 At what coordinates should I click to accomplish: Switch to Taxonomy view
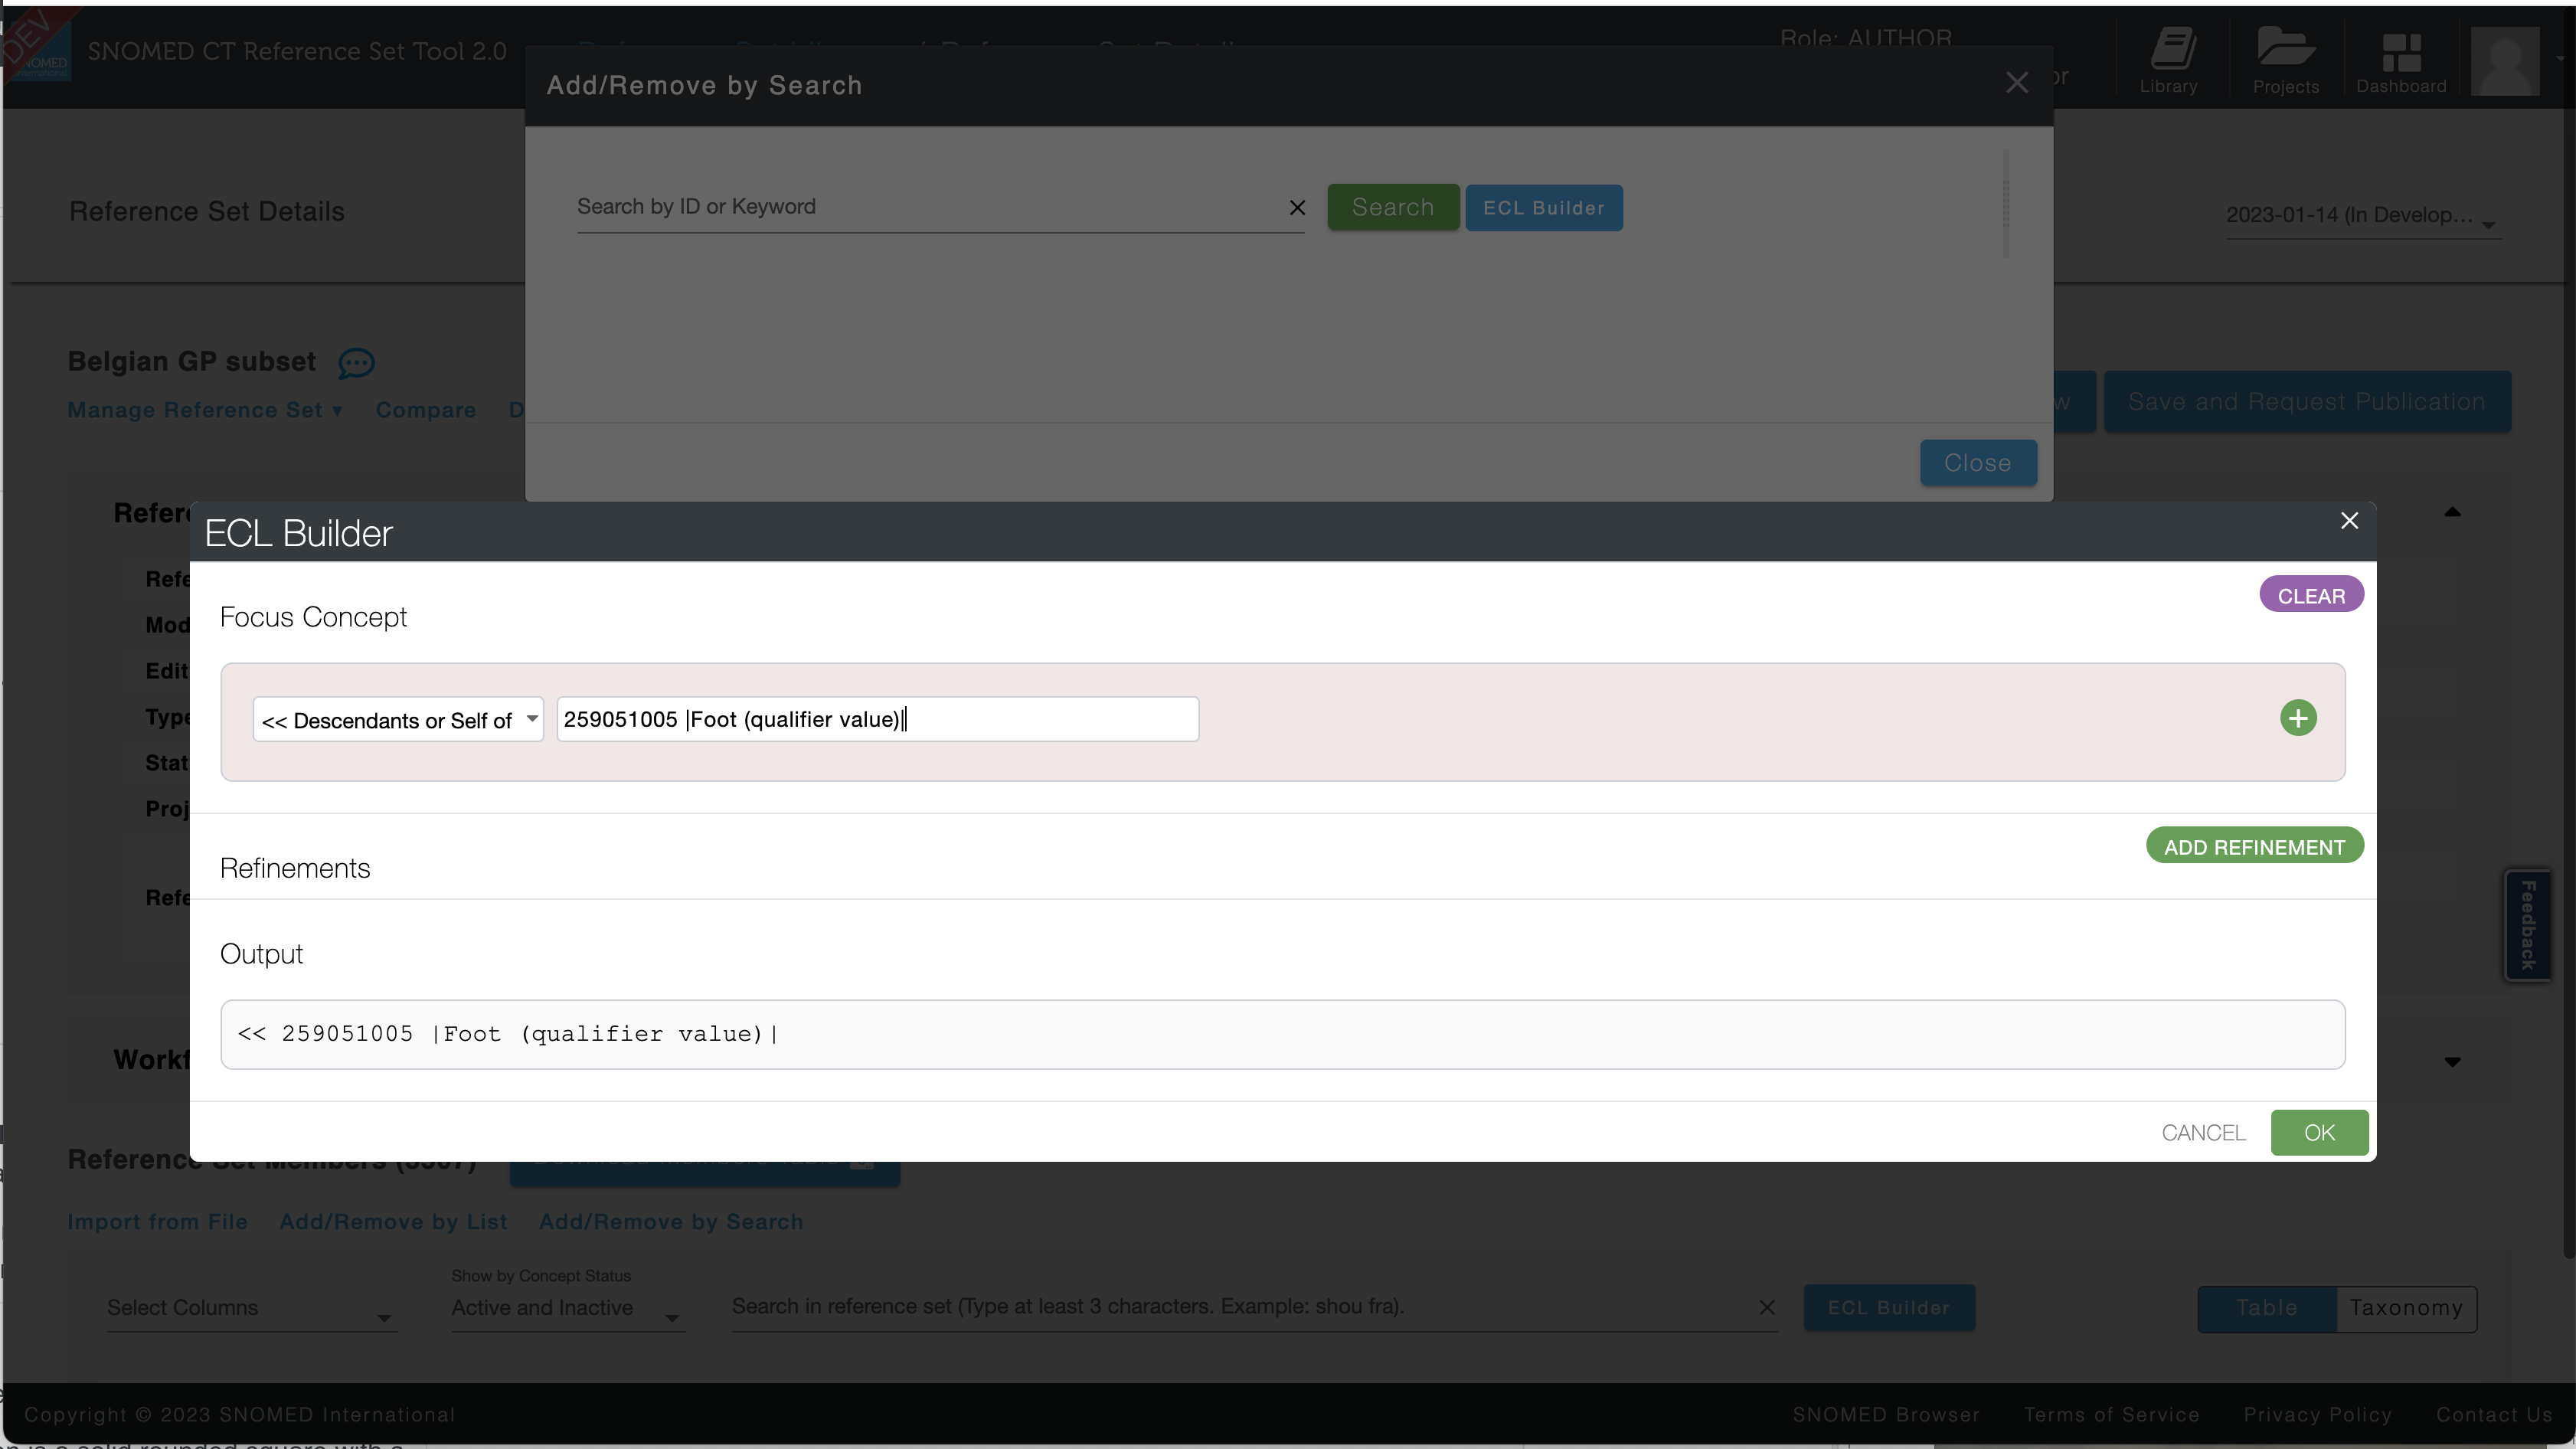[2406, 1308]
